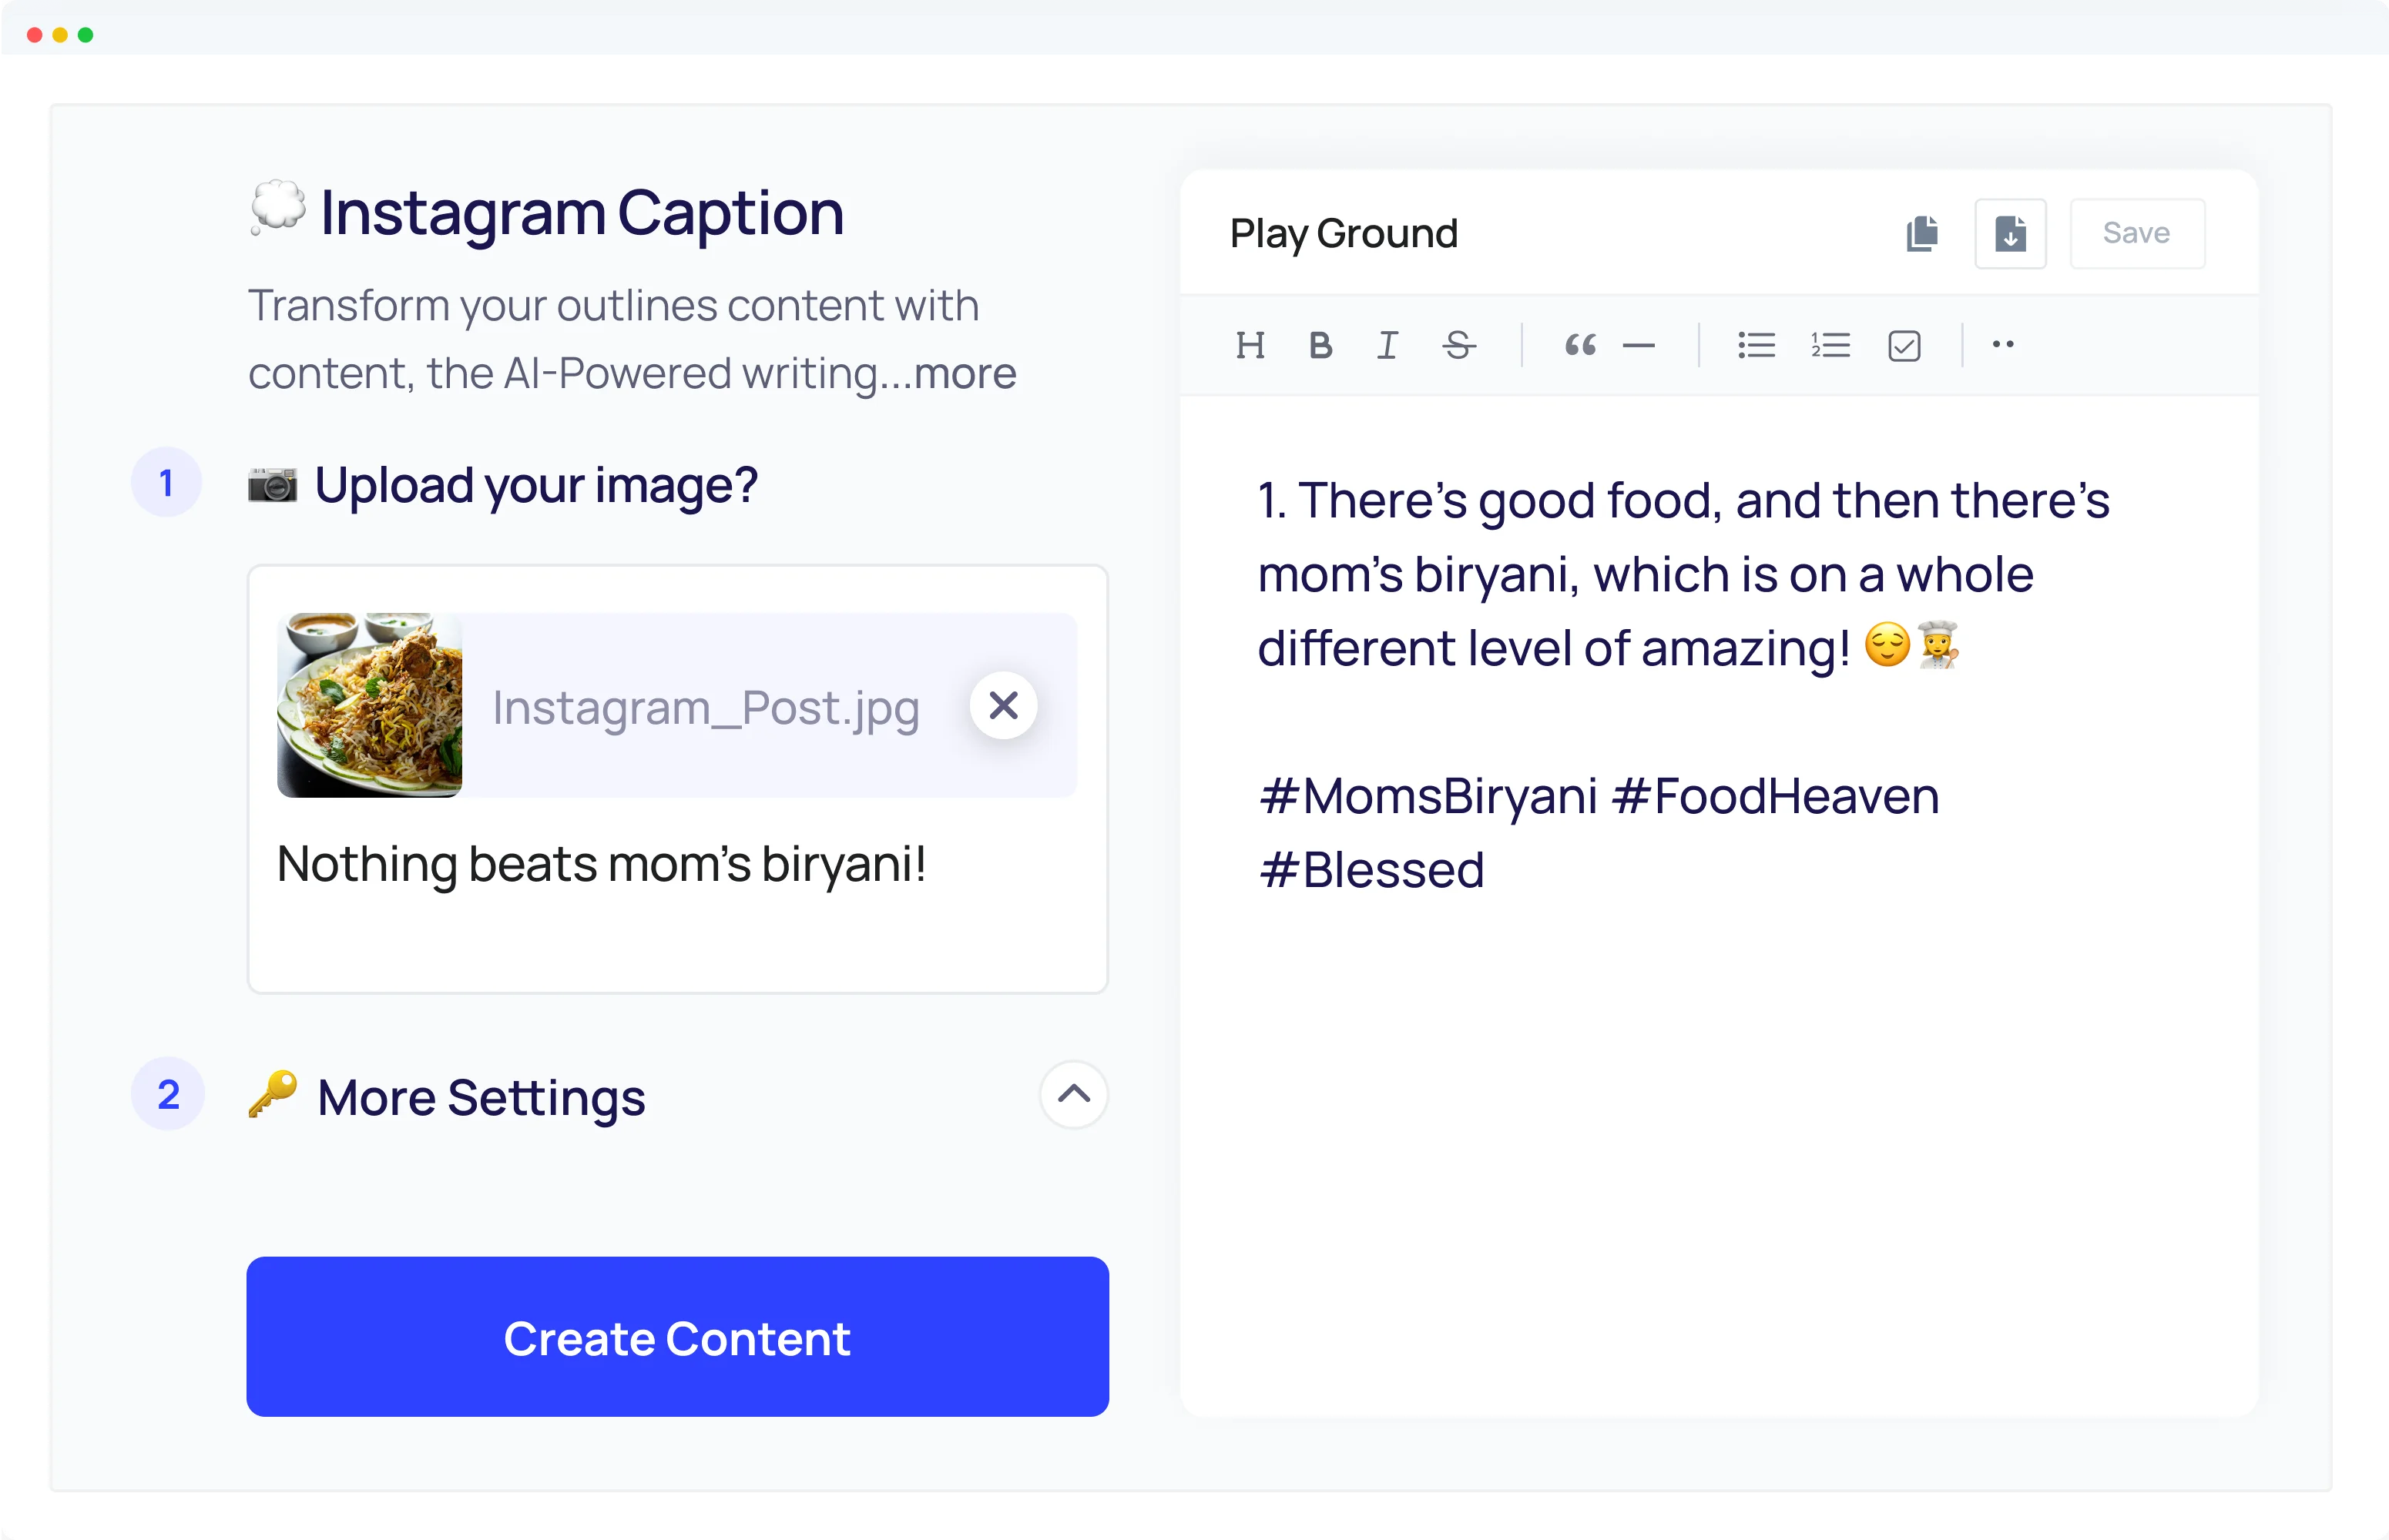This screenshot has width=2389, height=1540.
Task: Apply heading formatting in the editor
Action: pos(1250,345)
